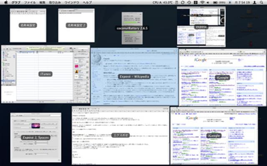
Task: Select the lower iGoogle window
Action: (x=214, y=136)
